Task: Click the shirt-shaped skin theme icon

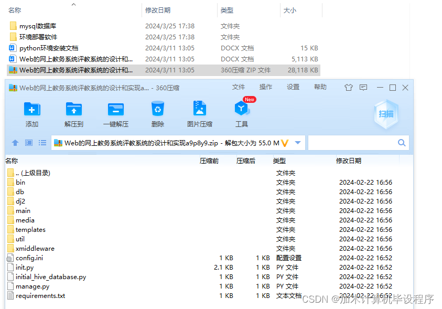Action: point(348,87)
